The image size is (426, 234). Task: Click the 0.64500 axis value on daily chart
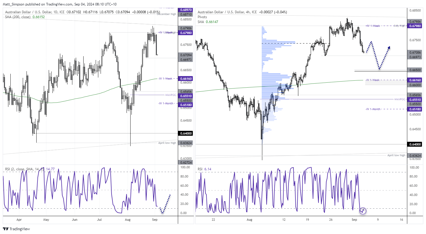[x=185, y=120]
